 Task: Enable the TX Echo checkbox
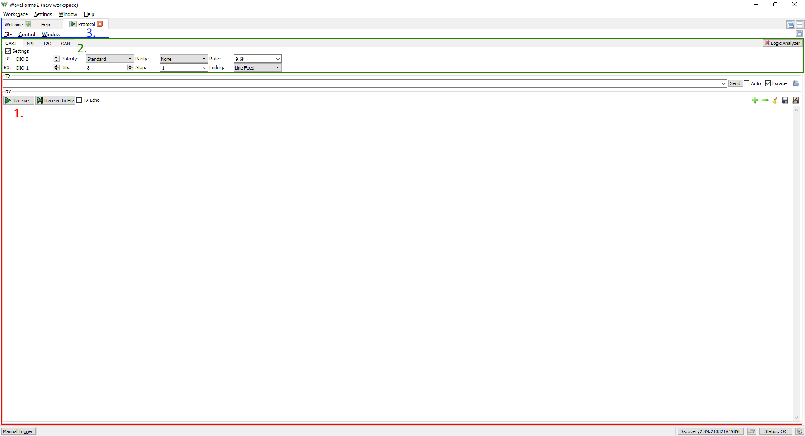tap(79, 100)
